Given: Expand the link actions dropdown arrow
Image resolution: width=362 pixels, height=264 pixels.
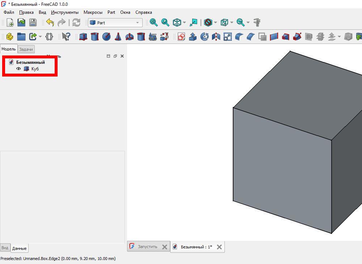Looking at the screenshot, I should click(40, 37).
